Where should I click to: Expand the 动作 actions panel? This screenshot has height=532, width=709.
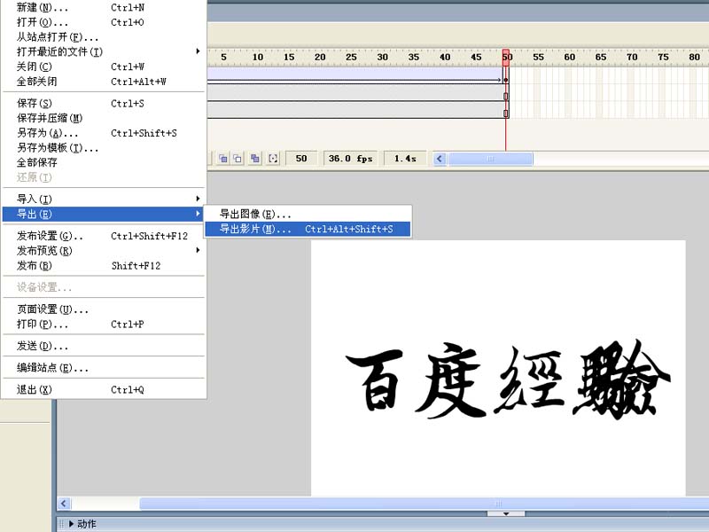click(72, 524)
